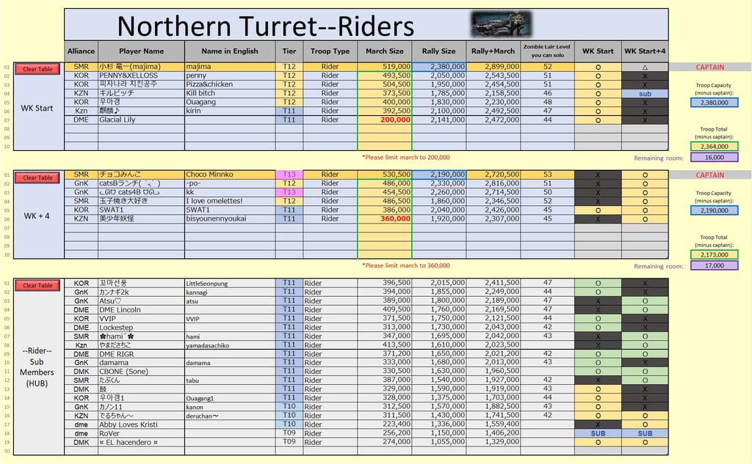Click the 'yamadasachiko' name cell

(230, 345)
